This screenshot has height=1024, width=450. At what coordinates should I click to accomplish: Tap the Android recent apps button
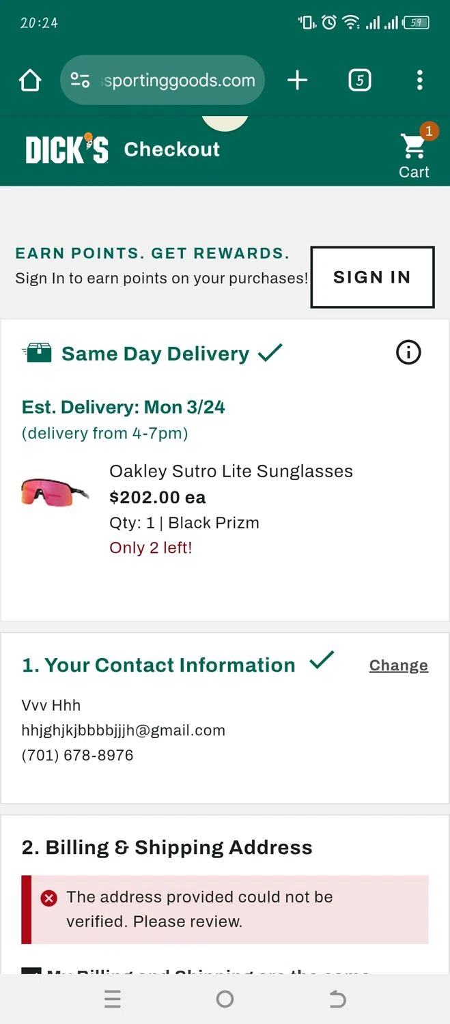coord(113,999)
